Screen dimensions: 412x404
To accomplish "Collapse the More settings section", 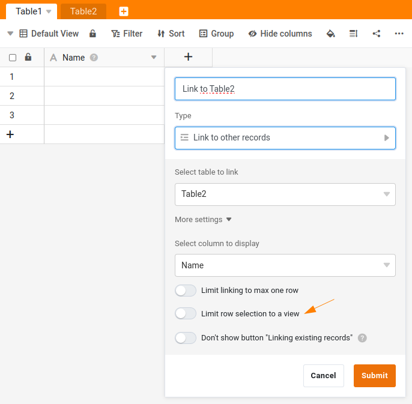I will coord(203,220).
